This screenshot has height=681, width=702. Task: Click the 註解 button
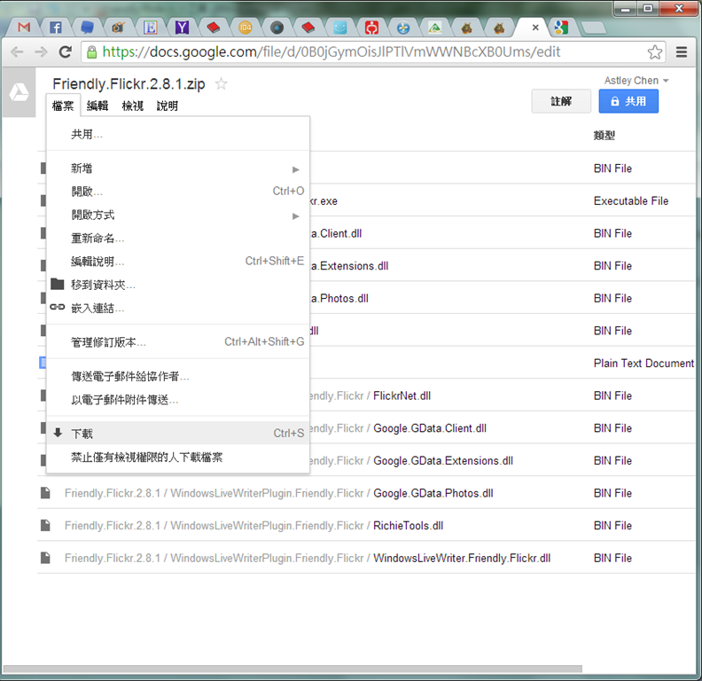click(x=561, y=101)
